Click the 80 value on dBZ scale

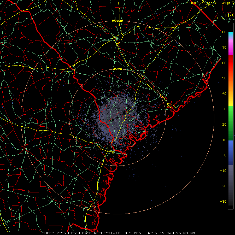[224, 32]
